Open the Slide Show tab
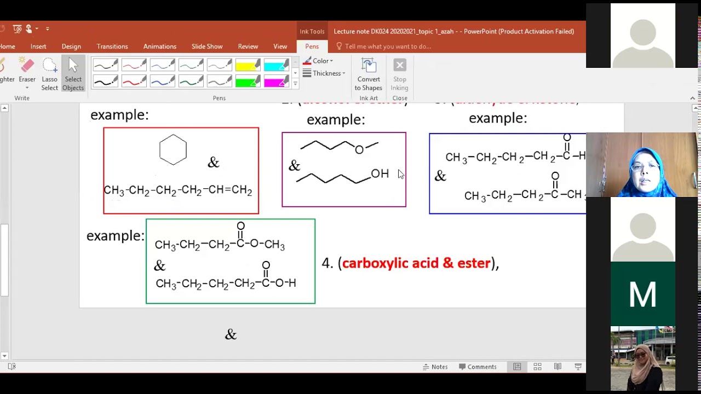Screen dimensions: 701x394 [x=207, y=47]
